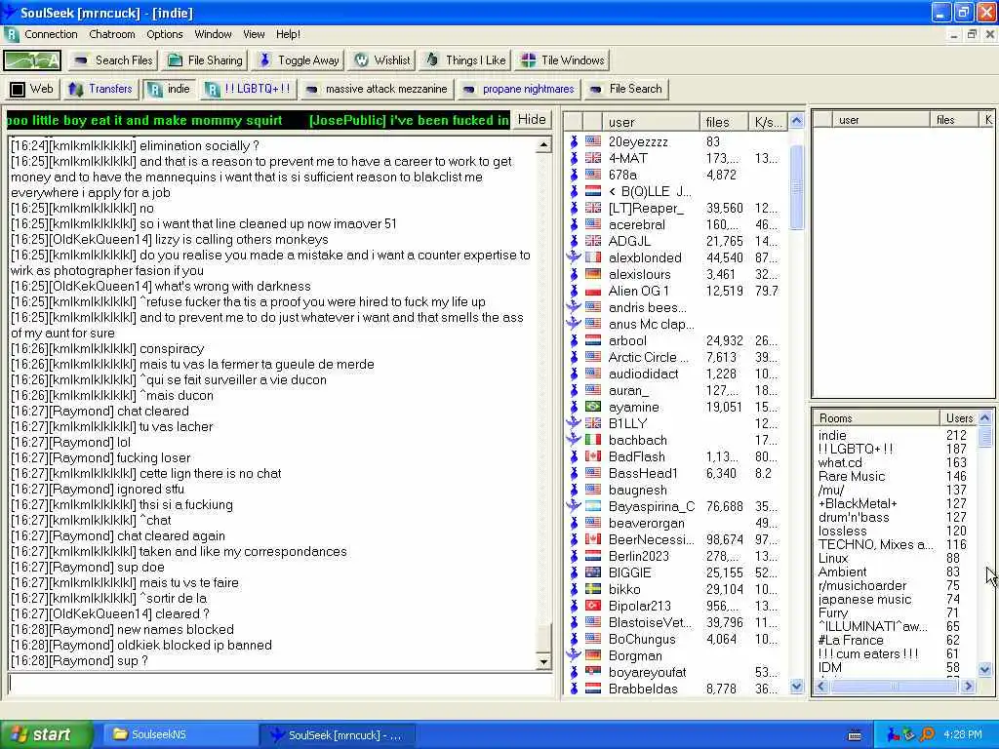Click the chat message input field
The image size is (999, 749).
[279, 684]
